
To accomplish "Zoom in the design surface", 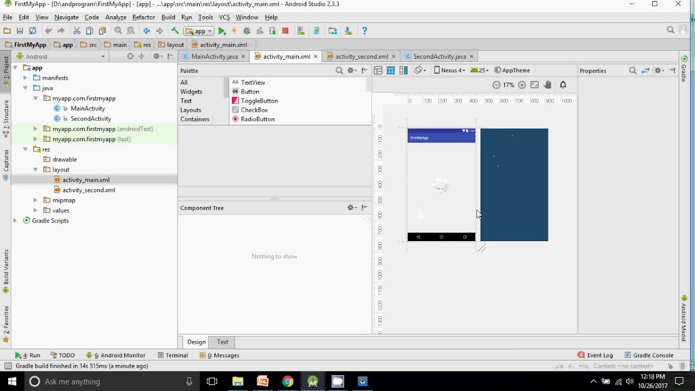I will pos(522,85).
